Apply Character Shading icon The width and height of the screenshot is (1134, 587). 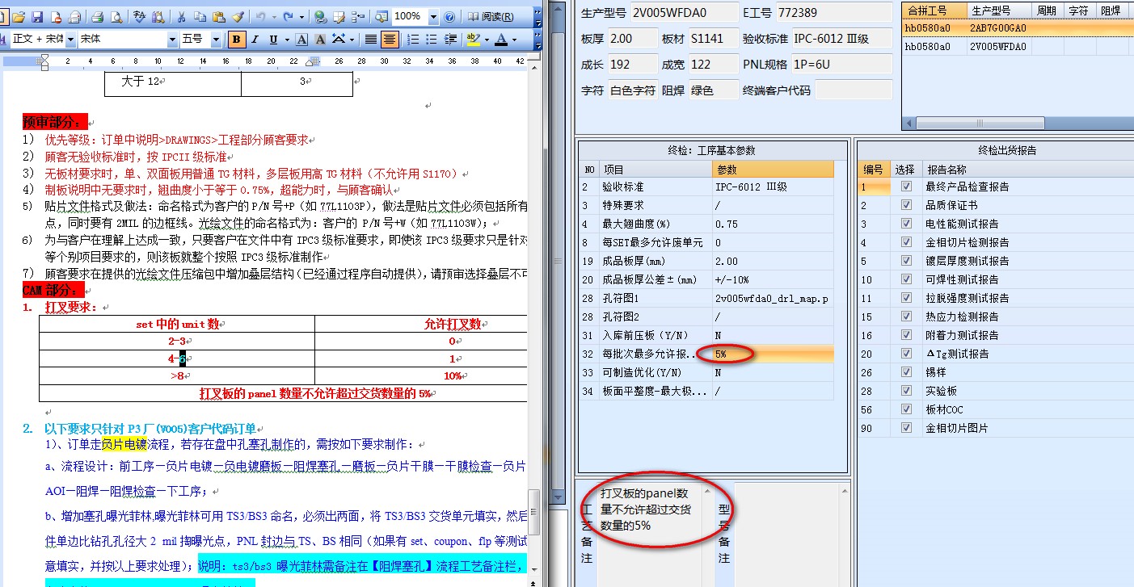pyautogui.click(x=320, y=40)
